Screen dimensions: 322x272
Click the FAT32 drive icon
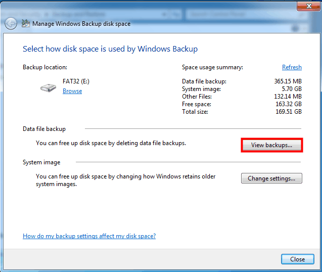coord(48,88)
